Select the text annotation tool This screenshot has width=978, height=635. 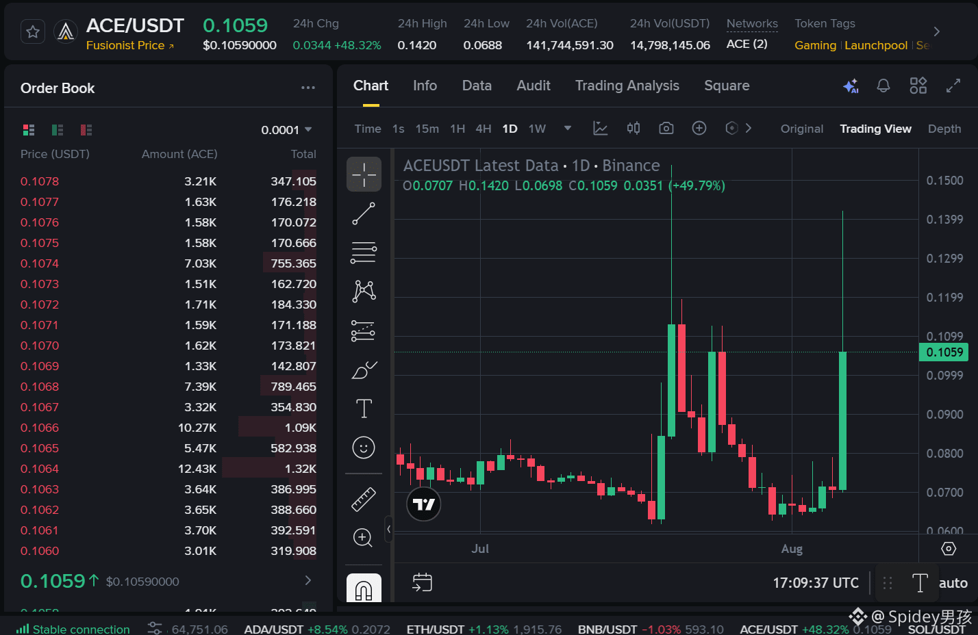coord(364,409)
